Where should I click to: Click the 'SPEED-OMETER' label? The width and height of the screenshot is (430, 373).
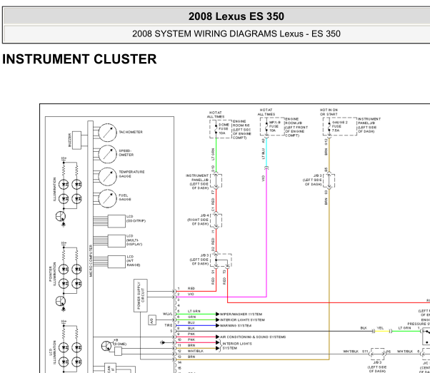(126, 153)
